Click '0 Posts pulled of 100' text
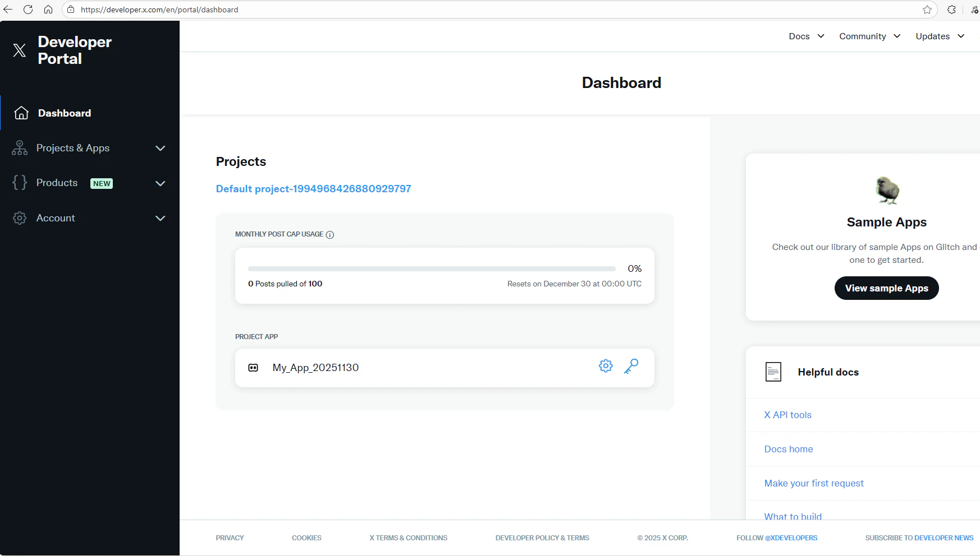 click(285, 284)
